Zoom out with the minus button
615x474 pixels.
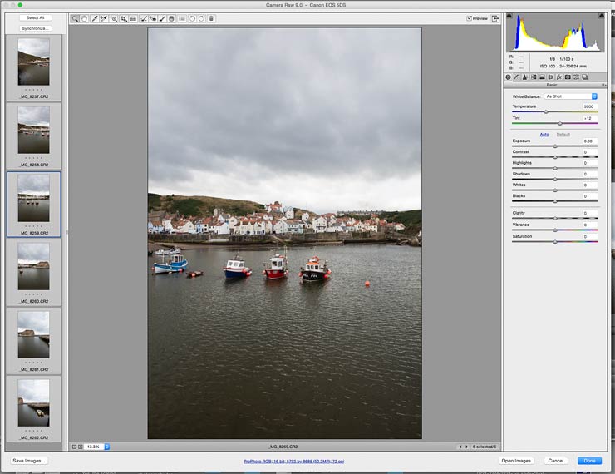click(x=74, y=447)
